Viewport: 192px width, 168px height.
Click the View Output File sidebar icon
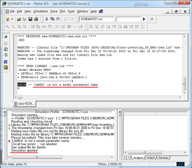click(x=6, y=49)
